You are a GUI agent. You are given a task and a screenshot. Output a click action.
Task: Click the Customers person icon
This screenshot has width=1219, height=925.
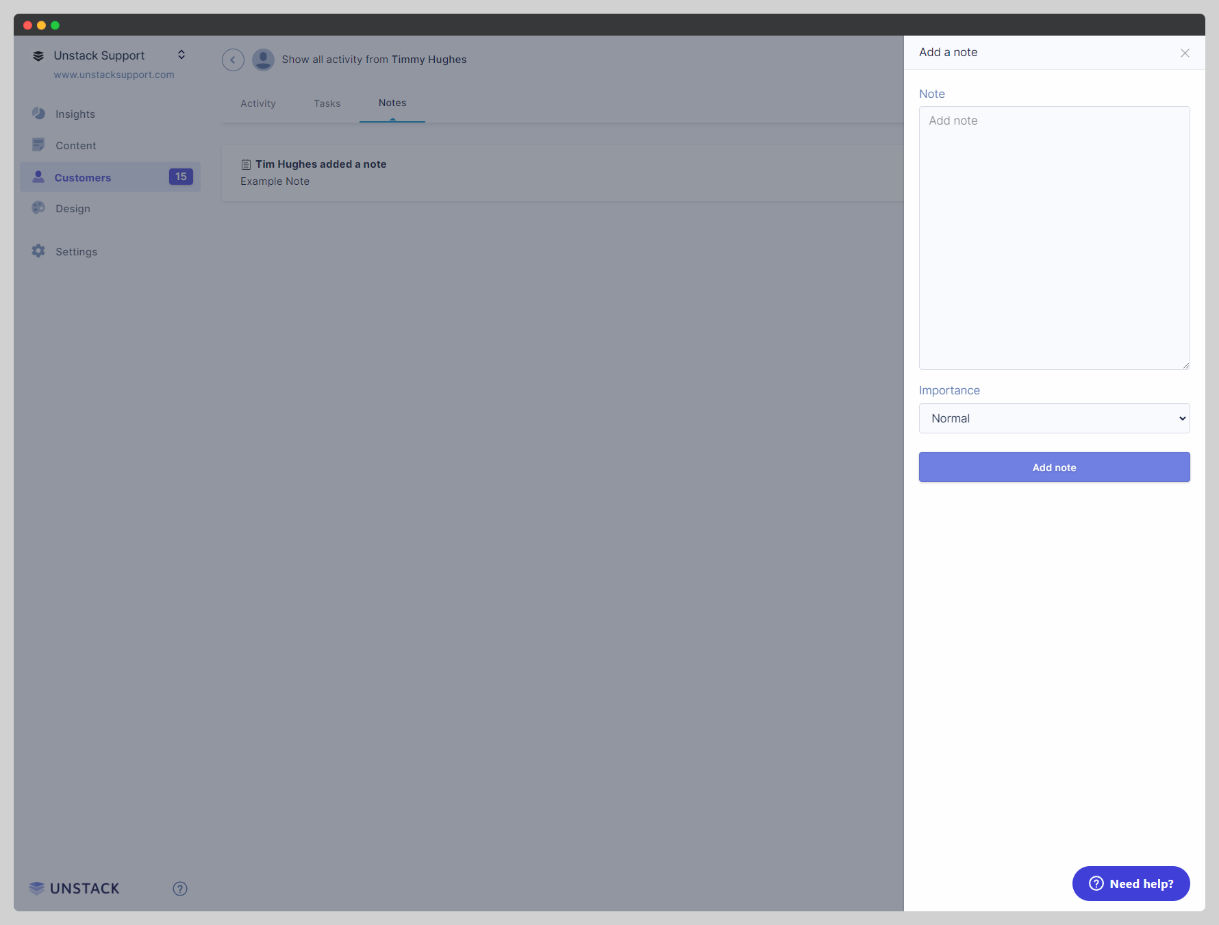(x=38, y=177)
